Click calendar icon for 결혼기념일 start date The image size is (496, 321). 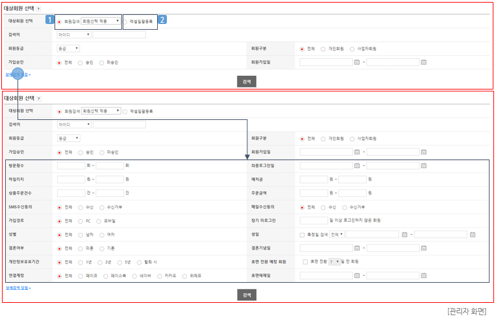click(x=358, y=248)
